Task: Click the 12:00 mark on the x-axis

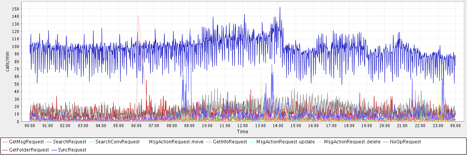Action: click(242, 126)
